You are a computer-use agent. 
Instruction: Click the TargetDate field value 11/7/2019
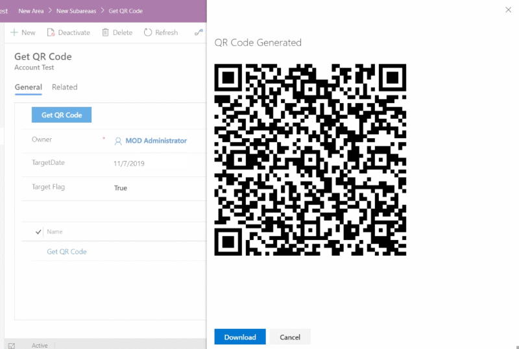(128, 163)
